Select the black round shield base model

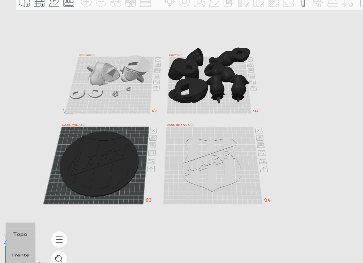pyautogui.click(x=99, y=164)
